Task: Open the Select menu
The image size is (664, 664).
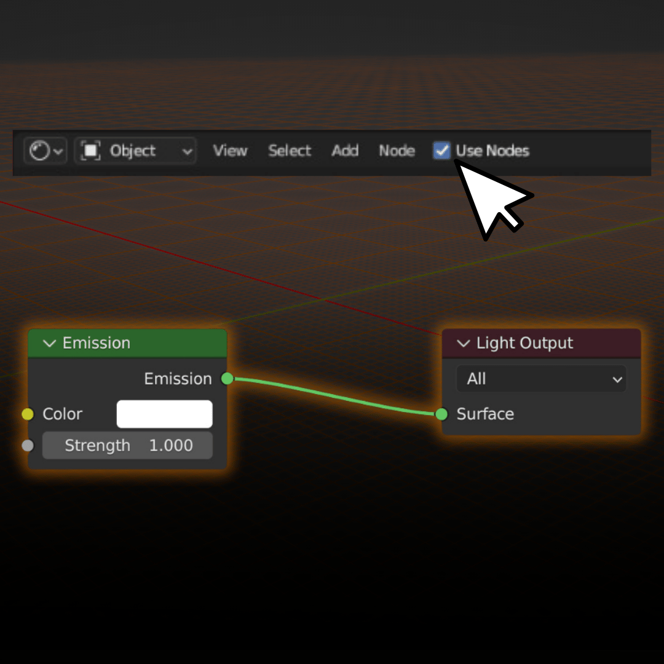Action: click(x=290, y=151)
